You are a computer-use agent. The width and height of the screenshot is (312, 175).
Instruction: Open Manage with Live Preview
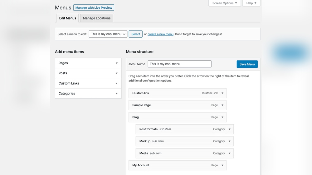pos(94,7)
